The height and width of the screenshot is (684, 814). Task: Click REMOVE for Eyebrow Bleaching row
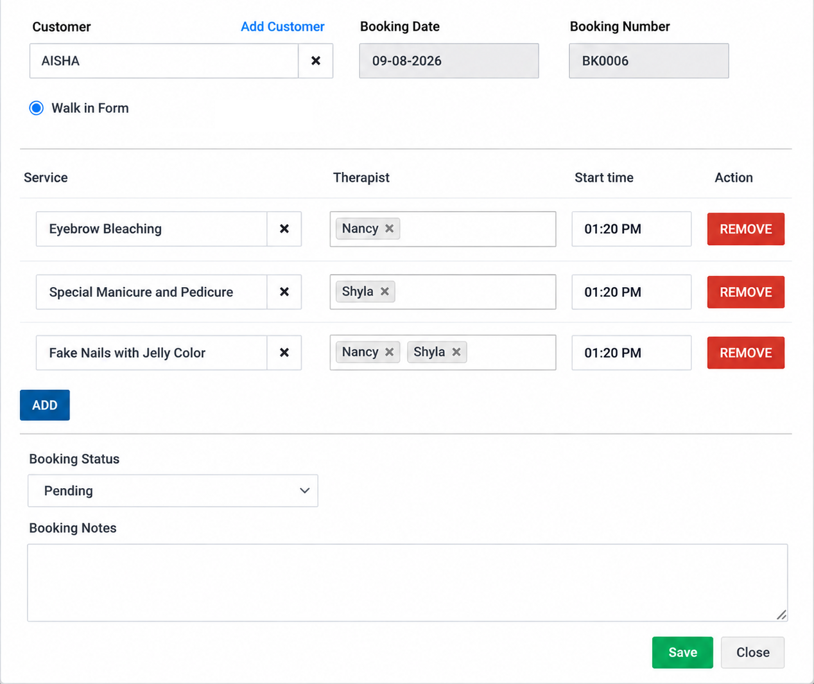coord(746,229)
